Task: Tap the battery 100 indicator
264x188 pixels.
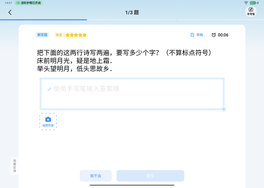Action: 253,3
